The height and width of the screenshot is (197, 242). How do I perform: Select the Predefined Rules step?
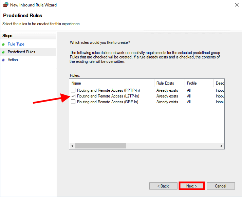(21, 52)
